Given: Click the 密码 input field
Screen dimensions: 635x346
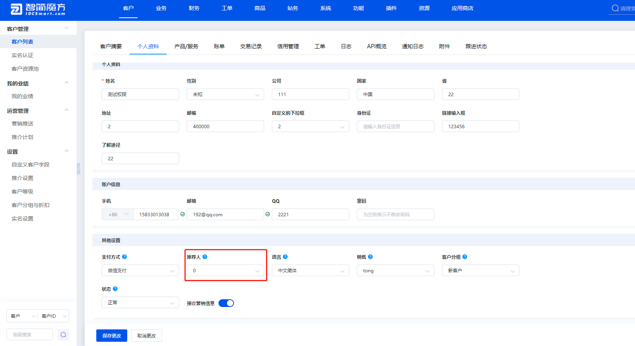Looking at the screenshot, I should [x=396, y=214].
